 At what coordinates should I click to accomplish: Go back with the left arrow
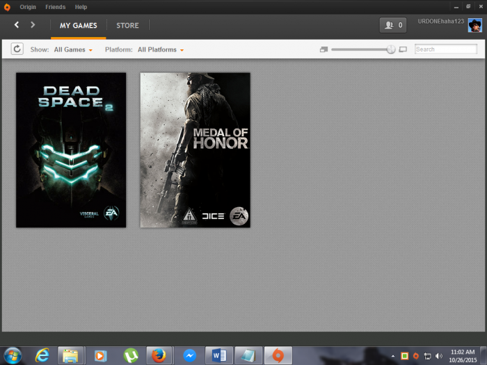17,25
